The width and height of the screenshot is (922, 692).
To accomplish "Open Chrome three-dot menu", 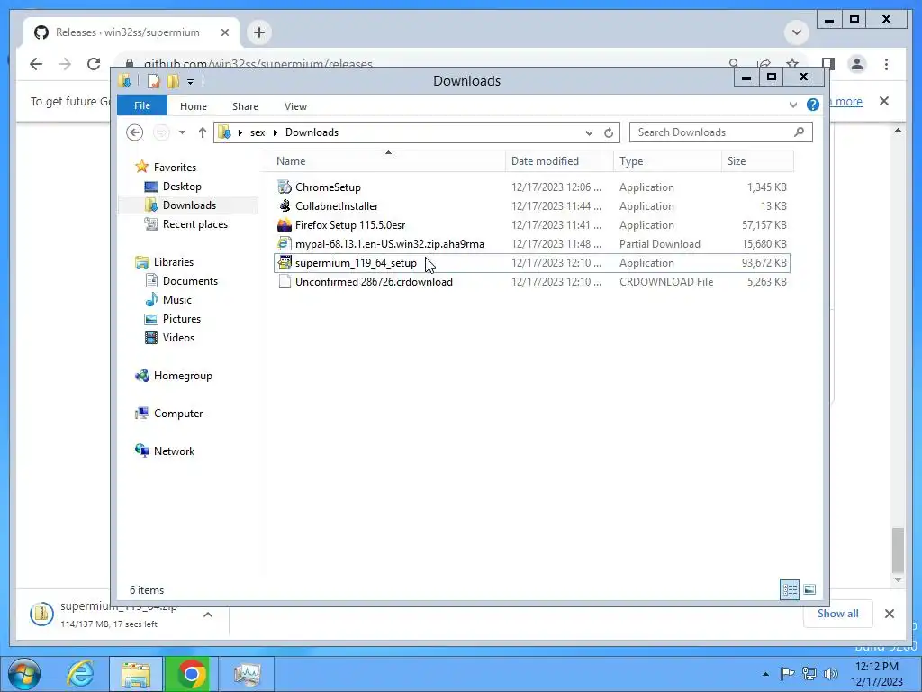I will coord(886,64).
